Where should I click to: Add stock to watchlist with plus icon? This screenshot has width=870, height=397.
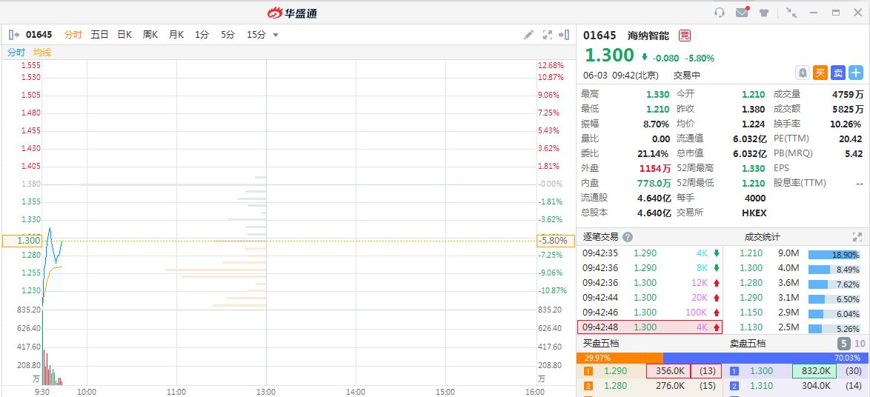856,73
